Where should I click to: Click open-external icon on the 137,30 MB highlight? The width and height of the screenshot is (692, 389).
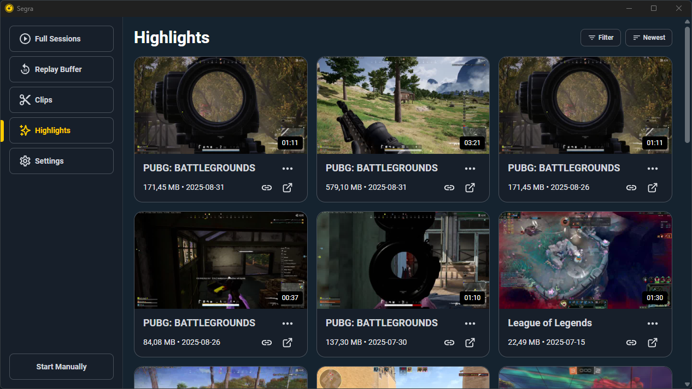coord(470,343)
